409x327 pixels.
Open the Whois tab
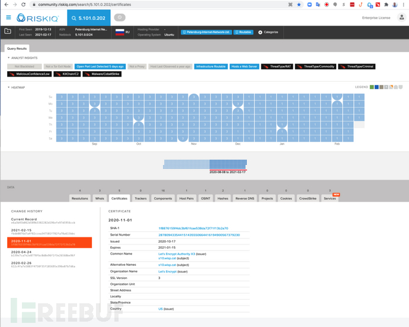(x=100, y=198)
